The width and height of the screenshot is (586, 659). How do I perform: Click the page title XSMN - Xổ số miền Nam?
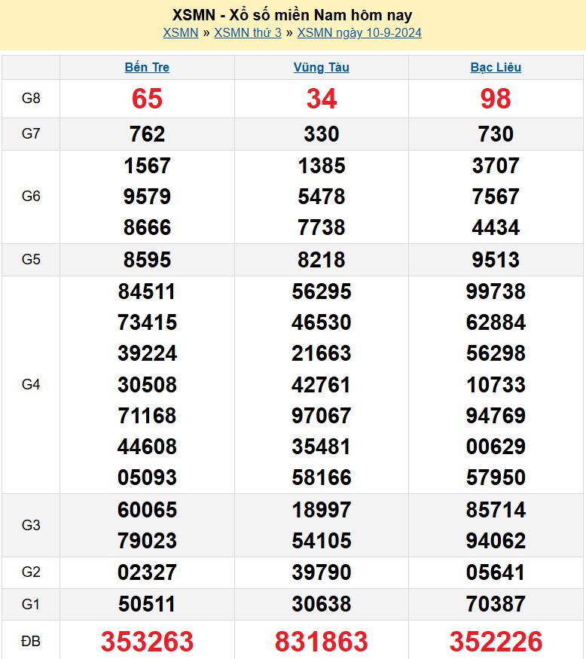coord(292,15)
